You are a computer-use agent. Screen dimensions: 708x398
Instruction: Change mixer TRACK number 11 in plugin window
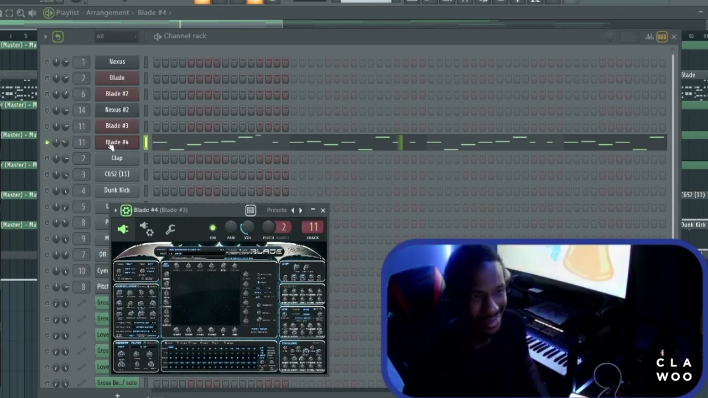click(x=313, y=227)
